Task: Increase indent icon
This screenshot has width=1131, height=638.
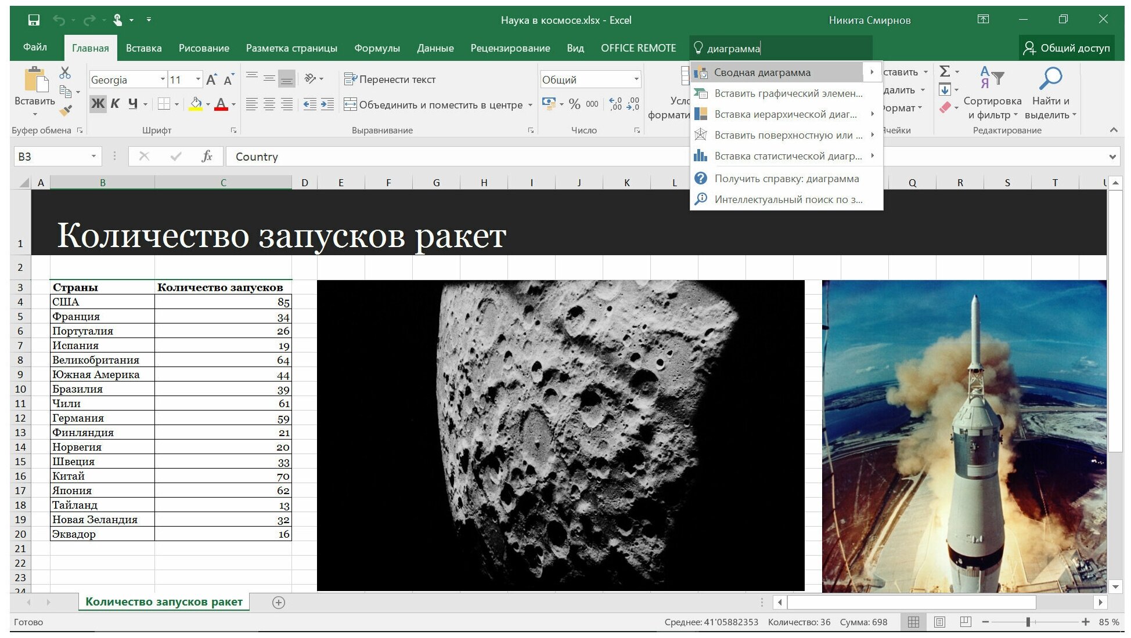Action: (327, 104)
